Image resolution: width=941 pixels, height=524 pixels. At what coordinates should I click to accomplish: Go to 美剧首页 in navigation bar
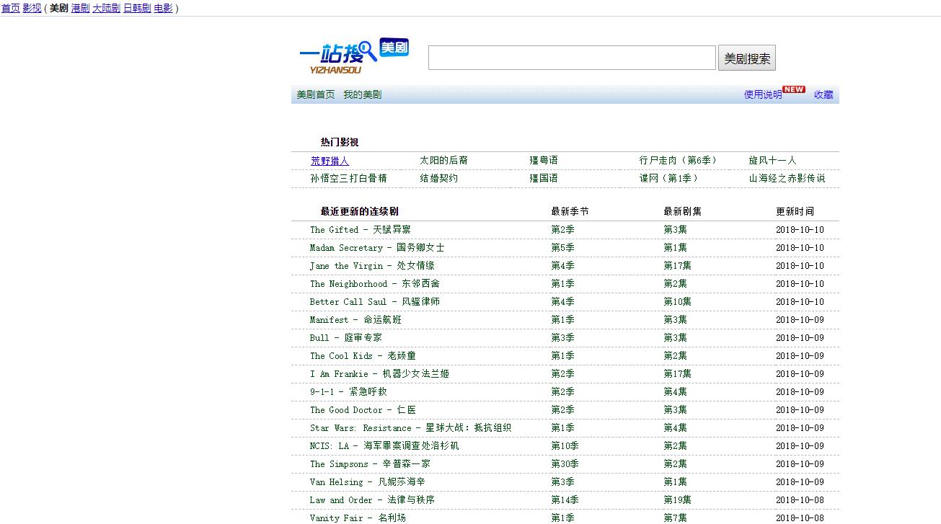click(316, 94)
